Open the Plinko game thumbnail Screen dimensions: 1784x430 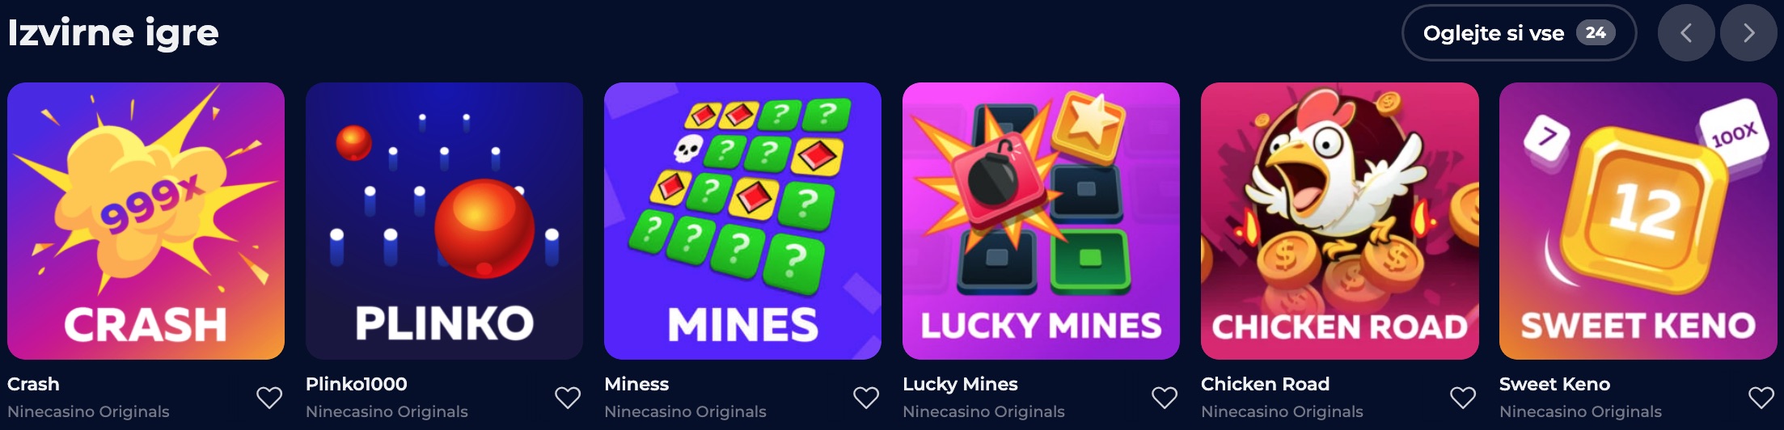(444, 221)
